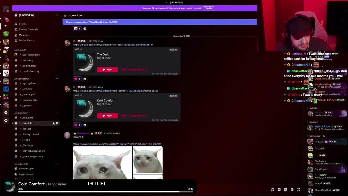Collapse the /cold.comms/ category
Screen dimensions: 348x196
(x=22, y=164)
